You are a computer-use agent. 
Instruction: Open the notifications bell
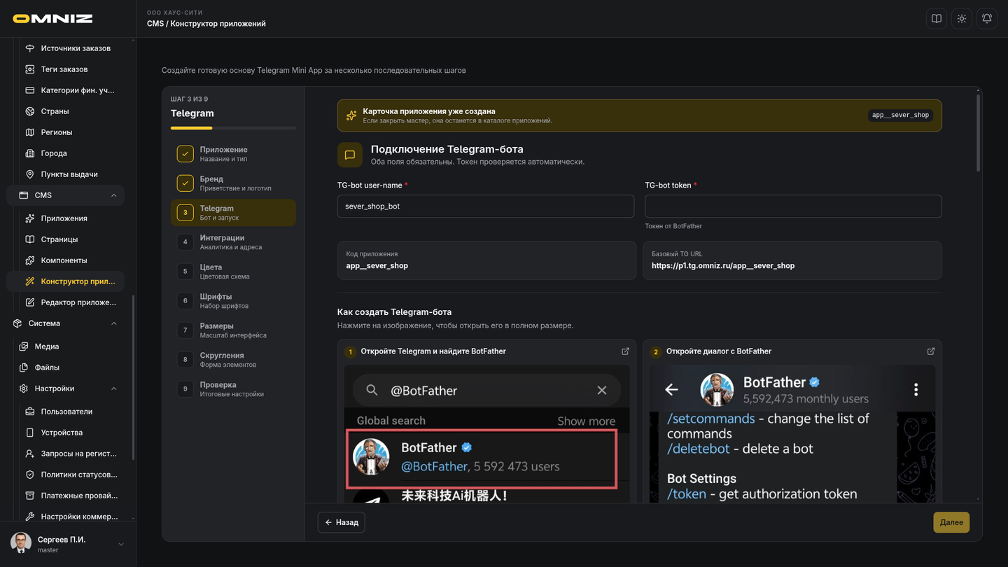987,19
